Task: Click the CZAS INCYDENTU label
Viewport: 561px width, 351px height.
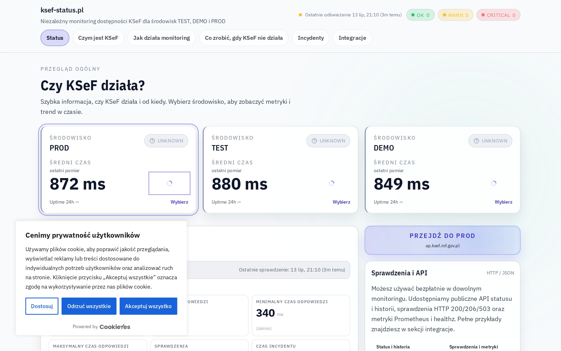Action: [x=276, y=346]
